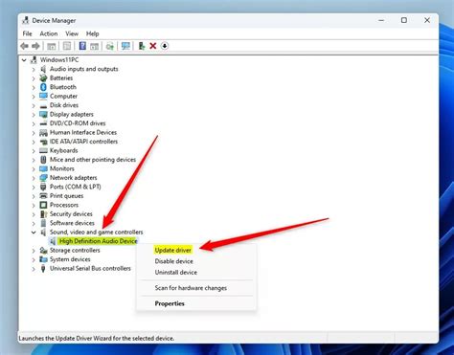
Task: Click the green Update device driver toolbar icon
Action: pyautogui.click(x=142, y=46)
